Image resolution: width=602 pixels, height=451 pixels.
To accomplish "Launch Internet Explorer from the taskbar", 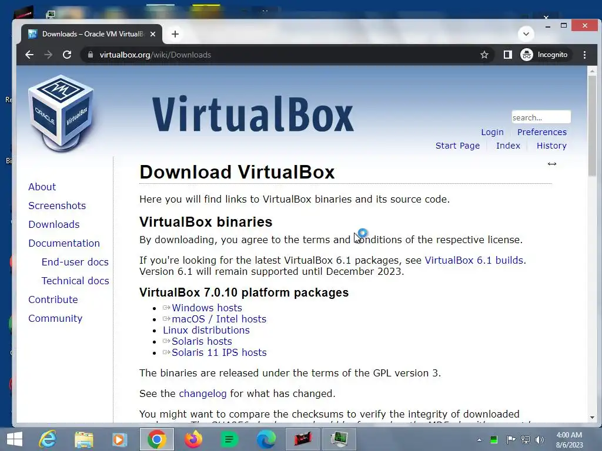I will click(x=48, y=439).
